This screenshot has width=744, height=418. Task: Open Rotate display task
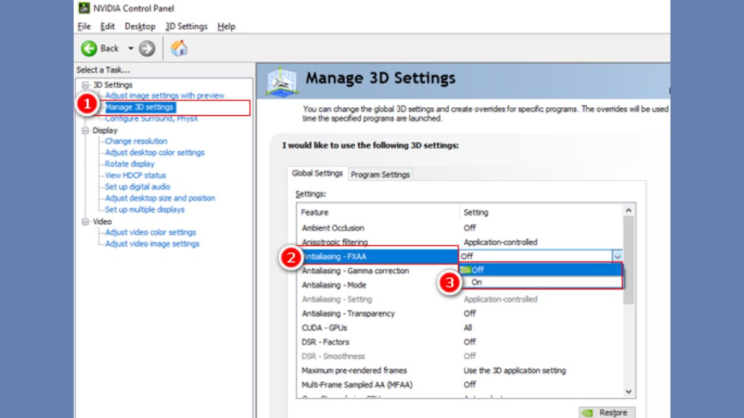[x=130, y=164]
